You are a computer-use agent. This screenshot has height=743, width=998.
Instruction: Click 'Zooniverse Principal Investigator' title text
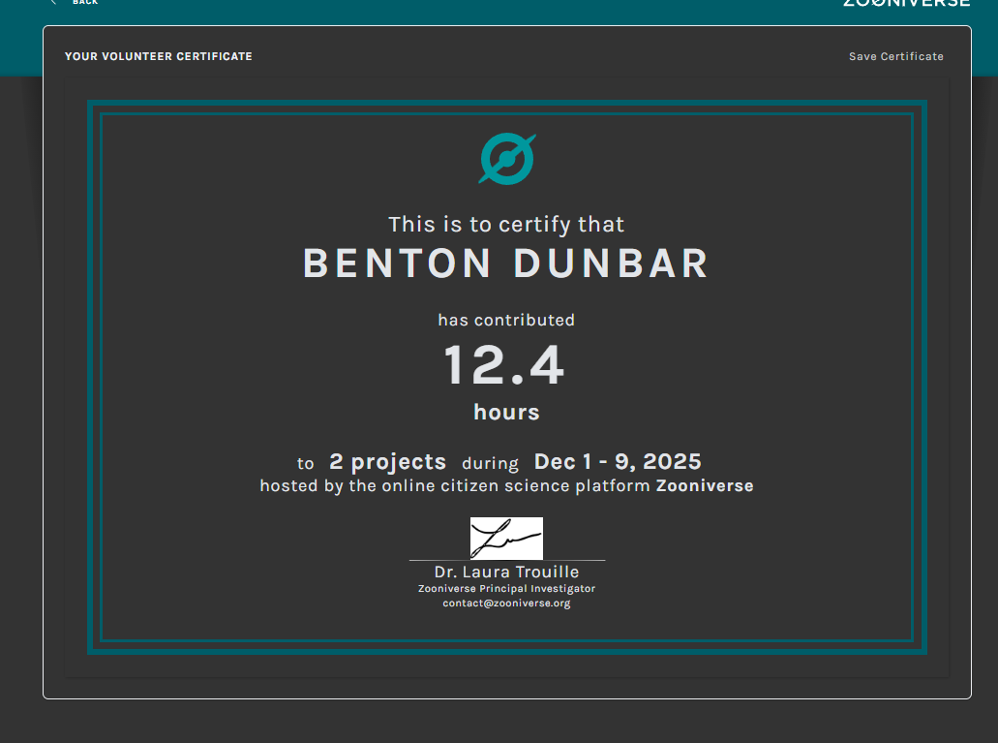click(506, 589)
